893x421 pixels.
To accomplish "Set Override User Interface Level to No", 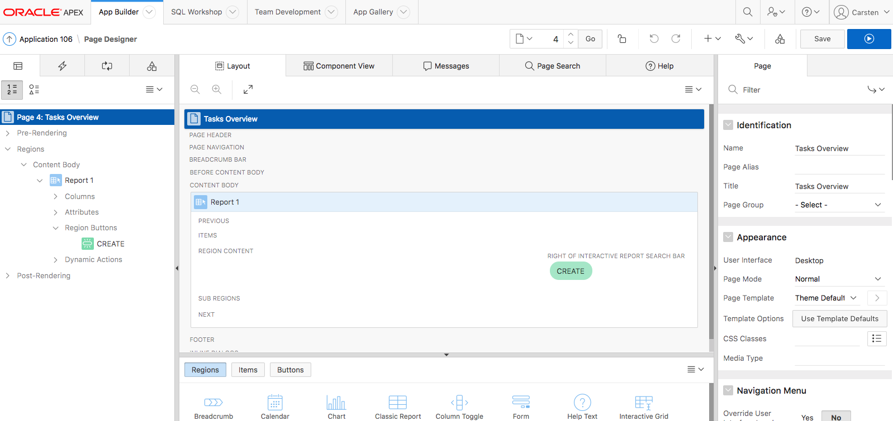I will tap(836, 417).
